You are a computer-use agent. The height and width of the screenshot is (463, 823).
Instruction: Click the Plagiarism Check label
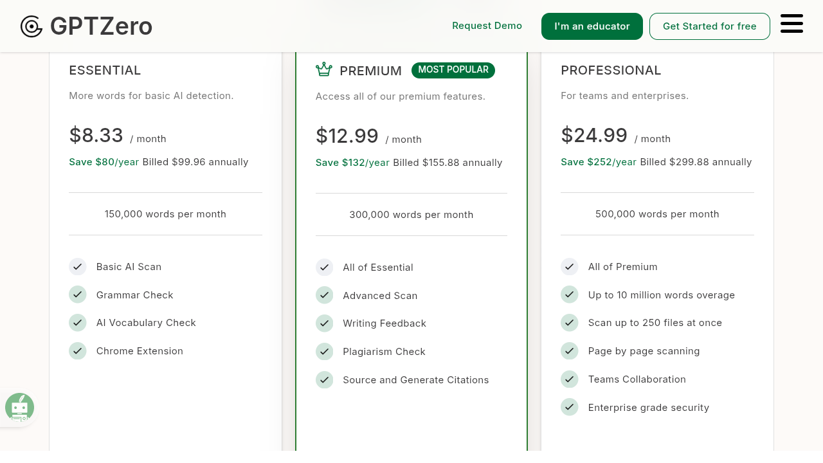[384, 352]
